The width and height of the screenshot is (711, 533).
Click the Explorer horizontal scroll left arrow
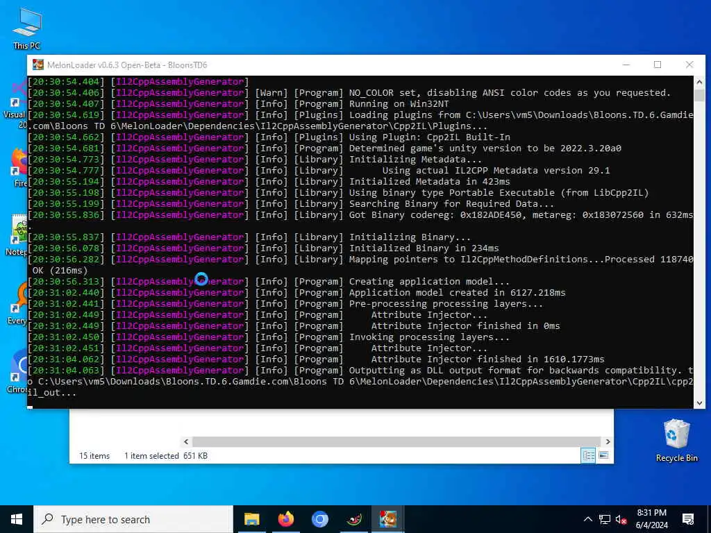coord(186,441)
